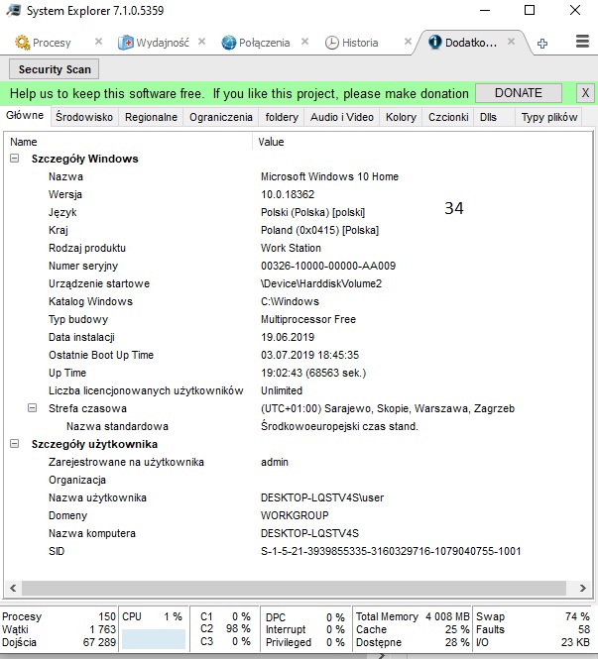Switch to the Połączenia tab
The image size is (598, 659).
(264, 43)
